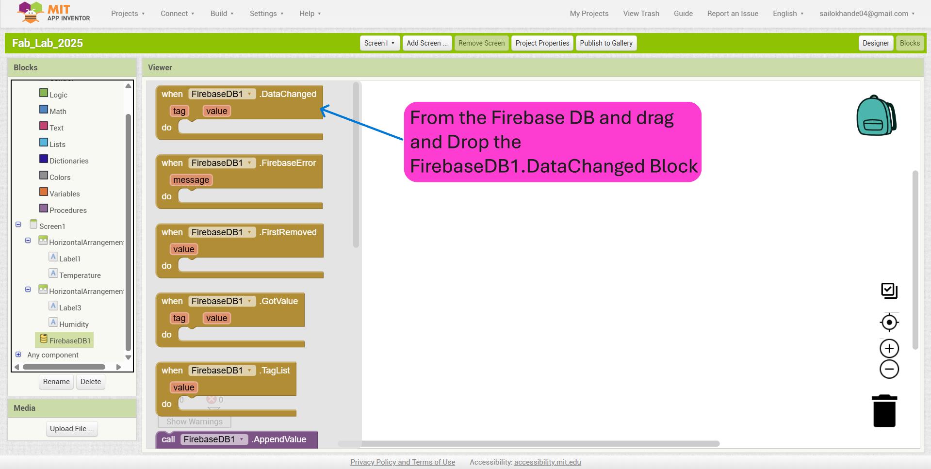Click the MIT App Inventor logo
The height and width of the screenshot is (469, 931).
coord(53,13)
